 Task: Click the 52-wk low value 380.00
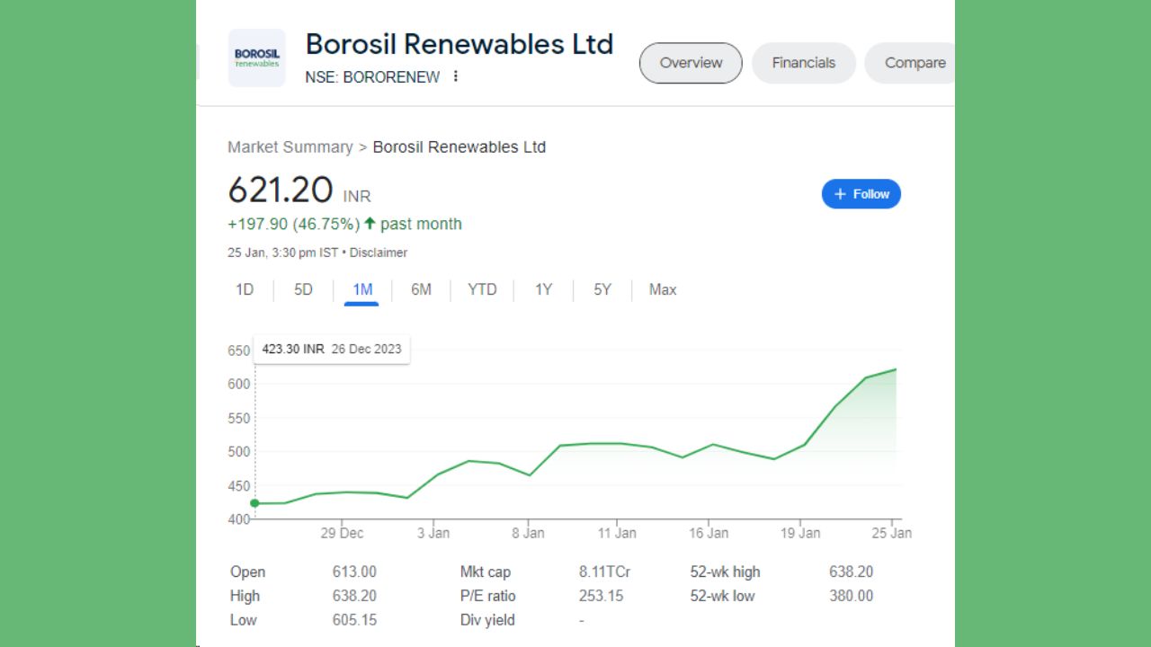(851, 596)
